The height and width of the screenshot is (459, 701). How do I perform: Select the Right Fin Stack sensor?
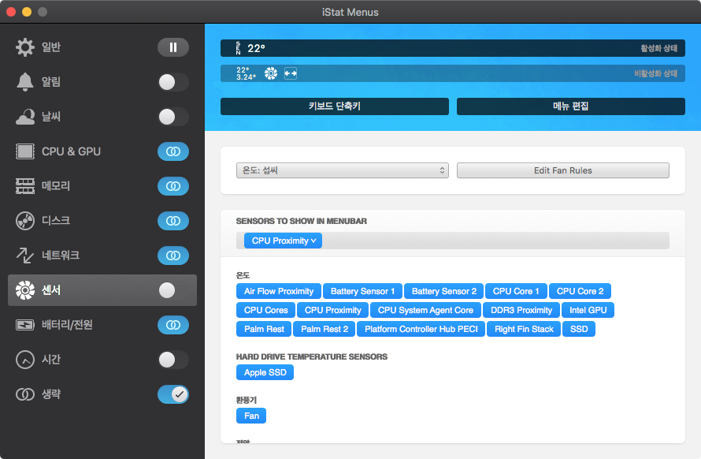pyautogui.click(x=524, y=329)
